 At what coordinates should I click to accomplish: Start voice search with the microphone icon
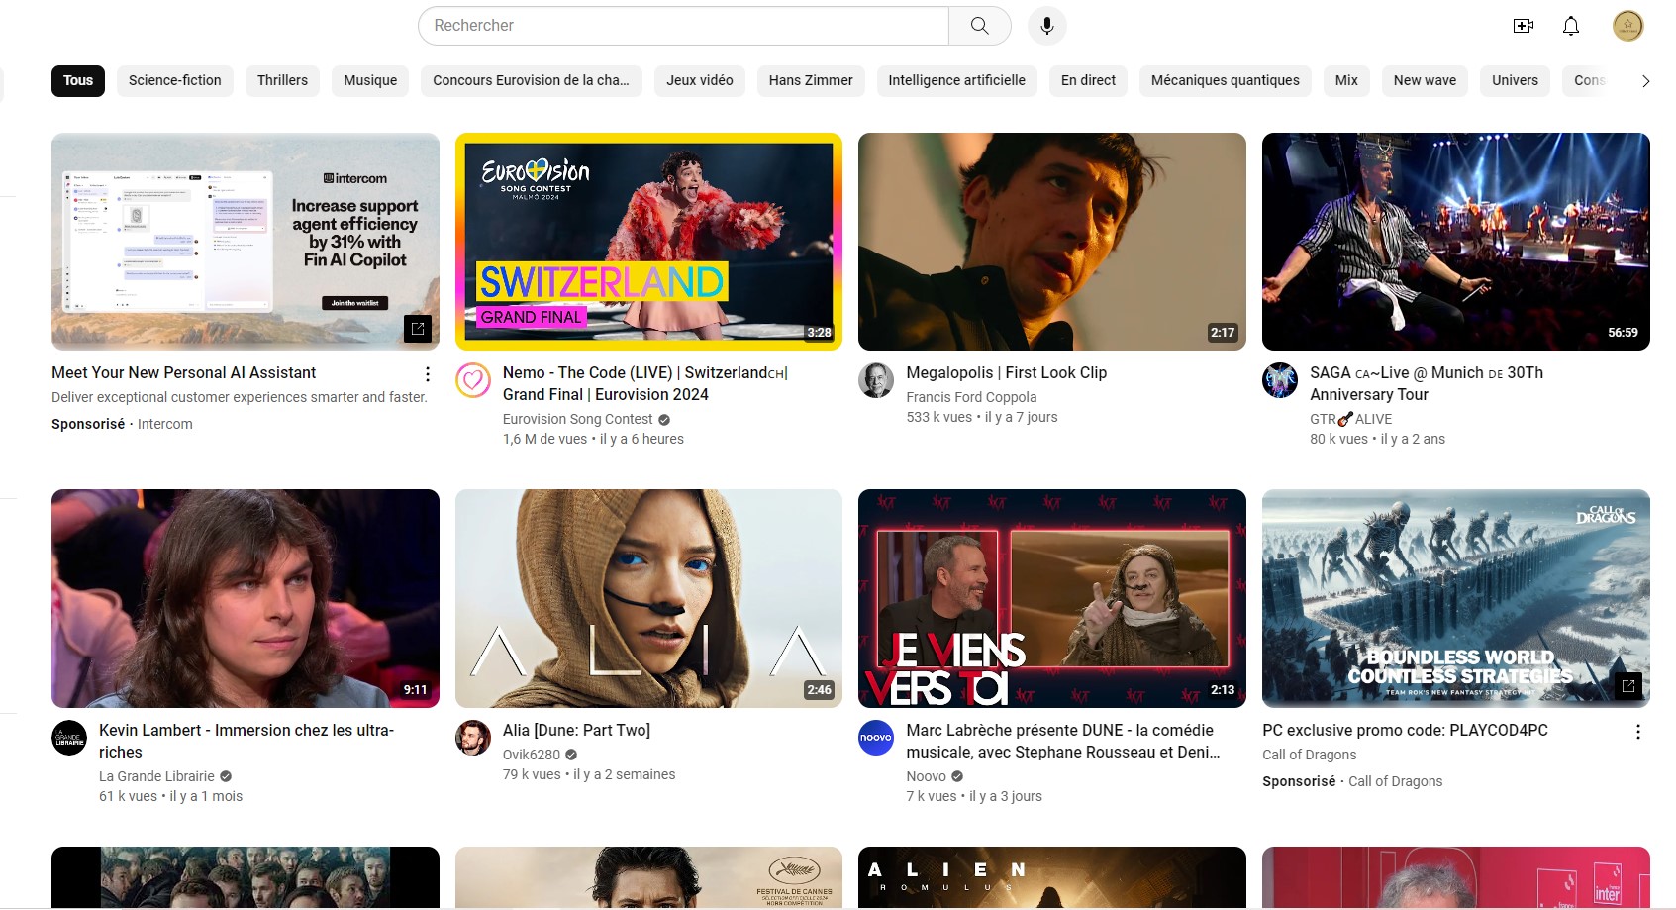(1046, 26)
